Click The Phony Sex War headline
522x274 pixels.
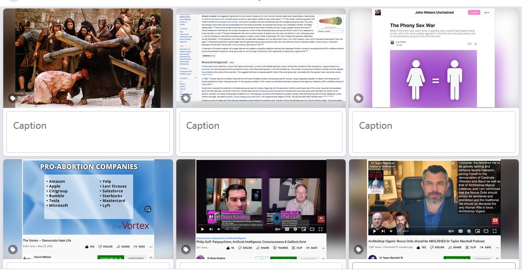tap(412, 25)
